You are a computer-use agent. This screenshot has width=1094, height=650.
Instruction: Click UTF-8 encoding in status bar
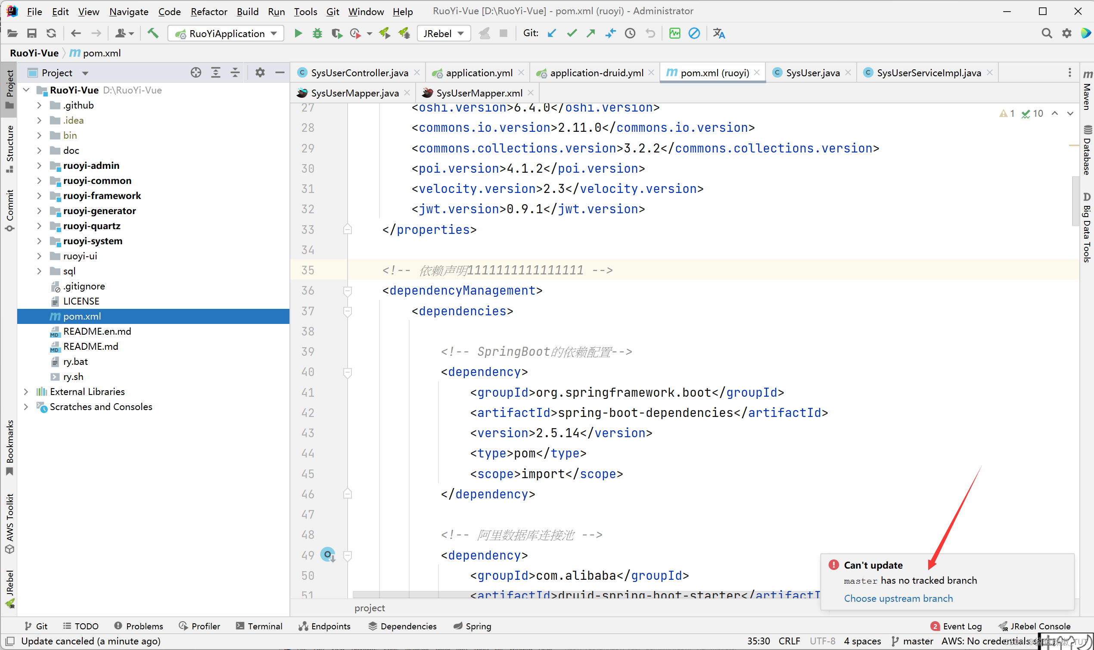click(x=823, y=641)
